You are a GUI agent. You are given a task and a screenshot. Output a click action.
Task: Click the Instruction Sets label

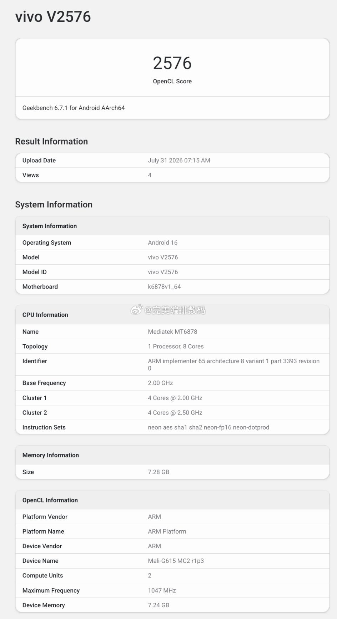click(44, 427)
